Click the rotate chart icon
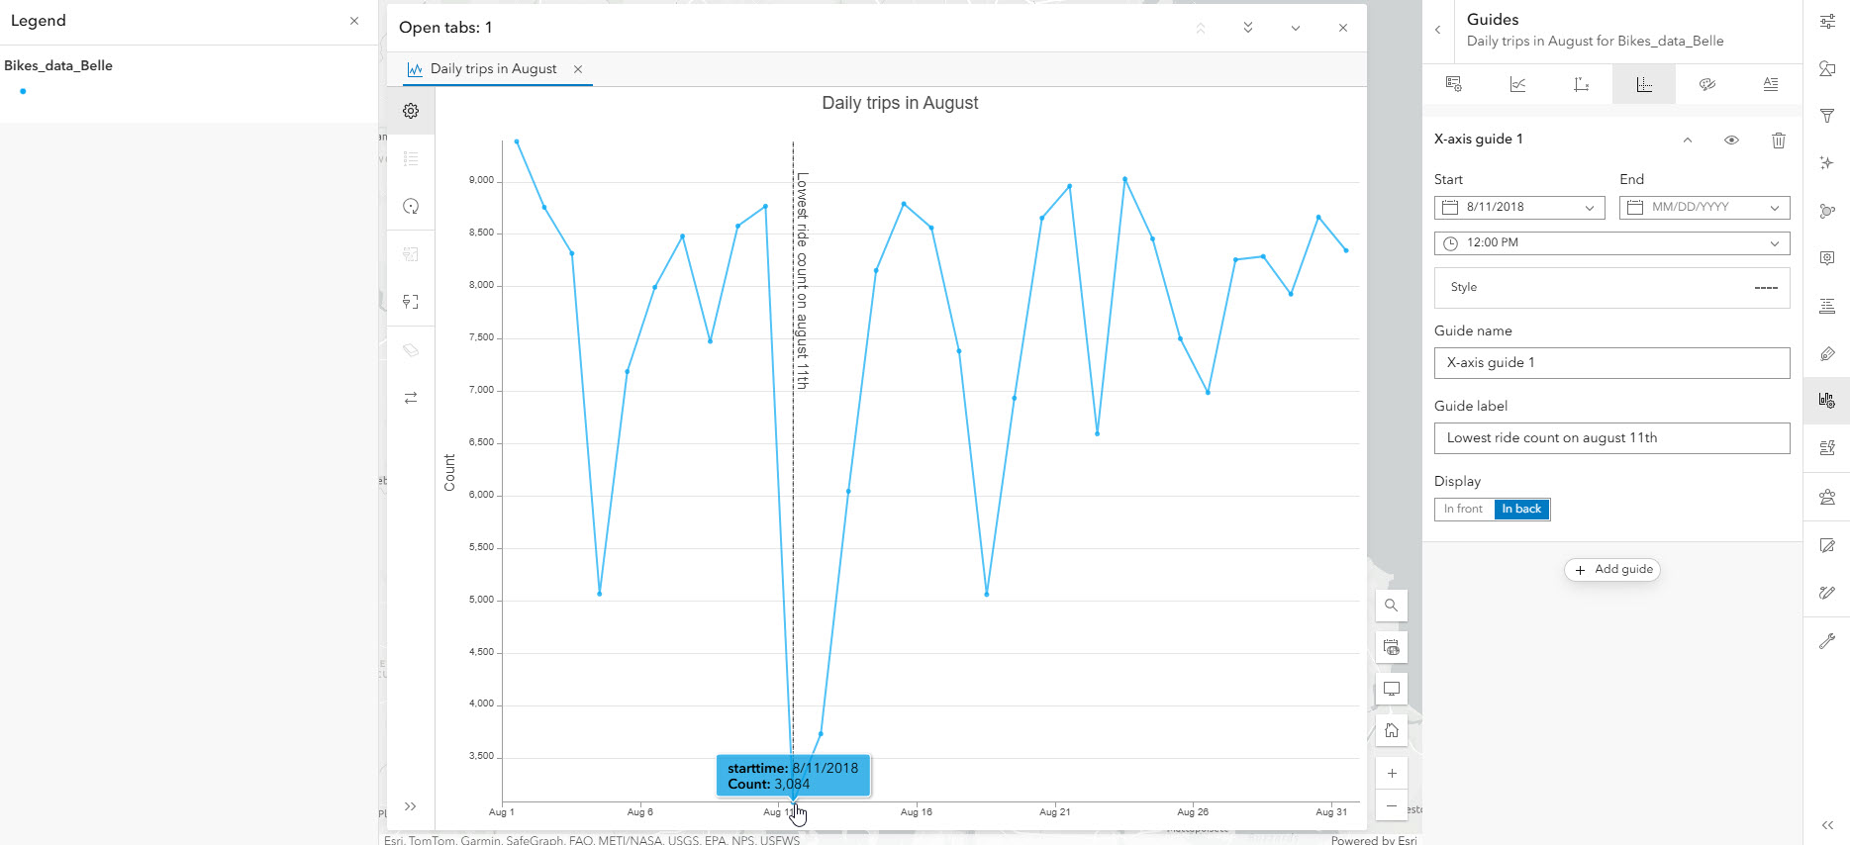 click(x=411, y=206)
